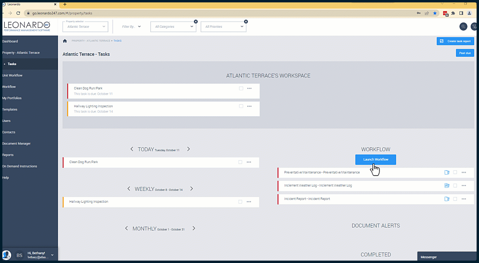The image size is (479, 263).
Task: Go to next day in Today section
Action: [x=188, y=149]
